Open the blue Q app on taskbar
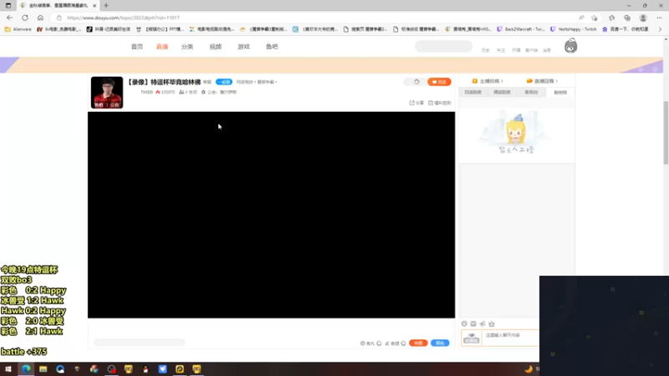Viewport: 669px width, 376px height. click(60, 369)
